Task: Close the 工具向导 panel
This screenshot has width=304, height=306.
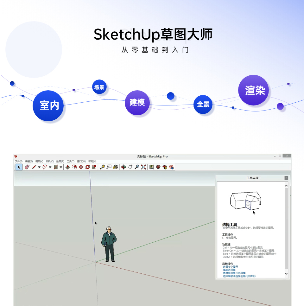Action: [x=286, y=178]
